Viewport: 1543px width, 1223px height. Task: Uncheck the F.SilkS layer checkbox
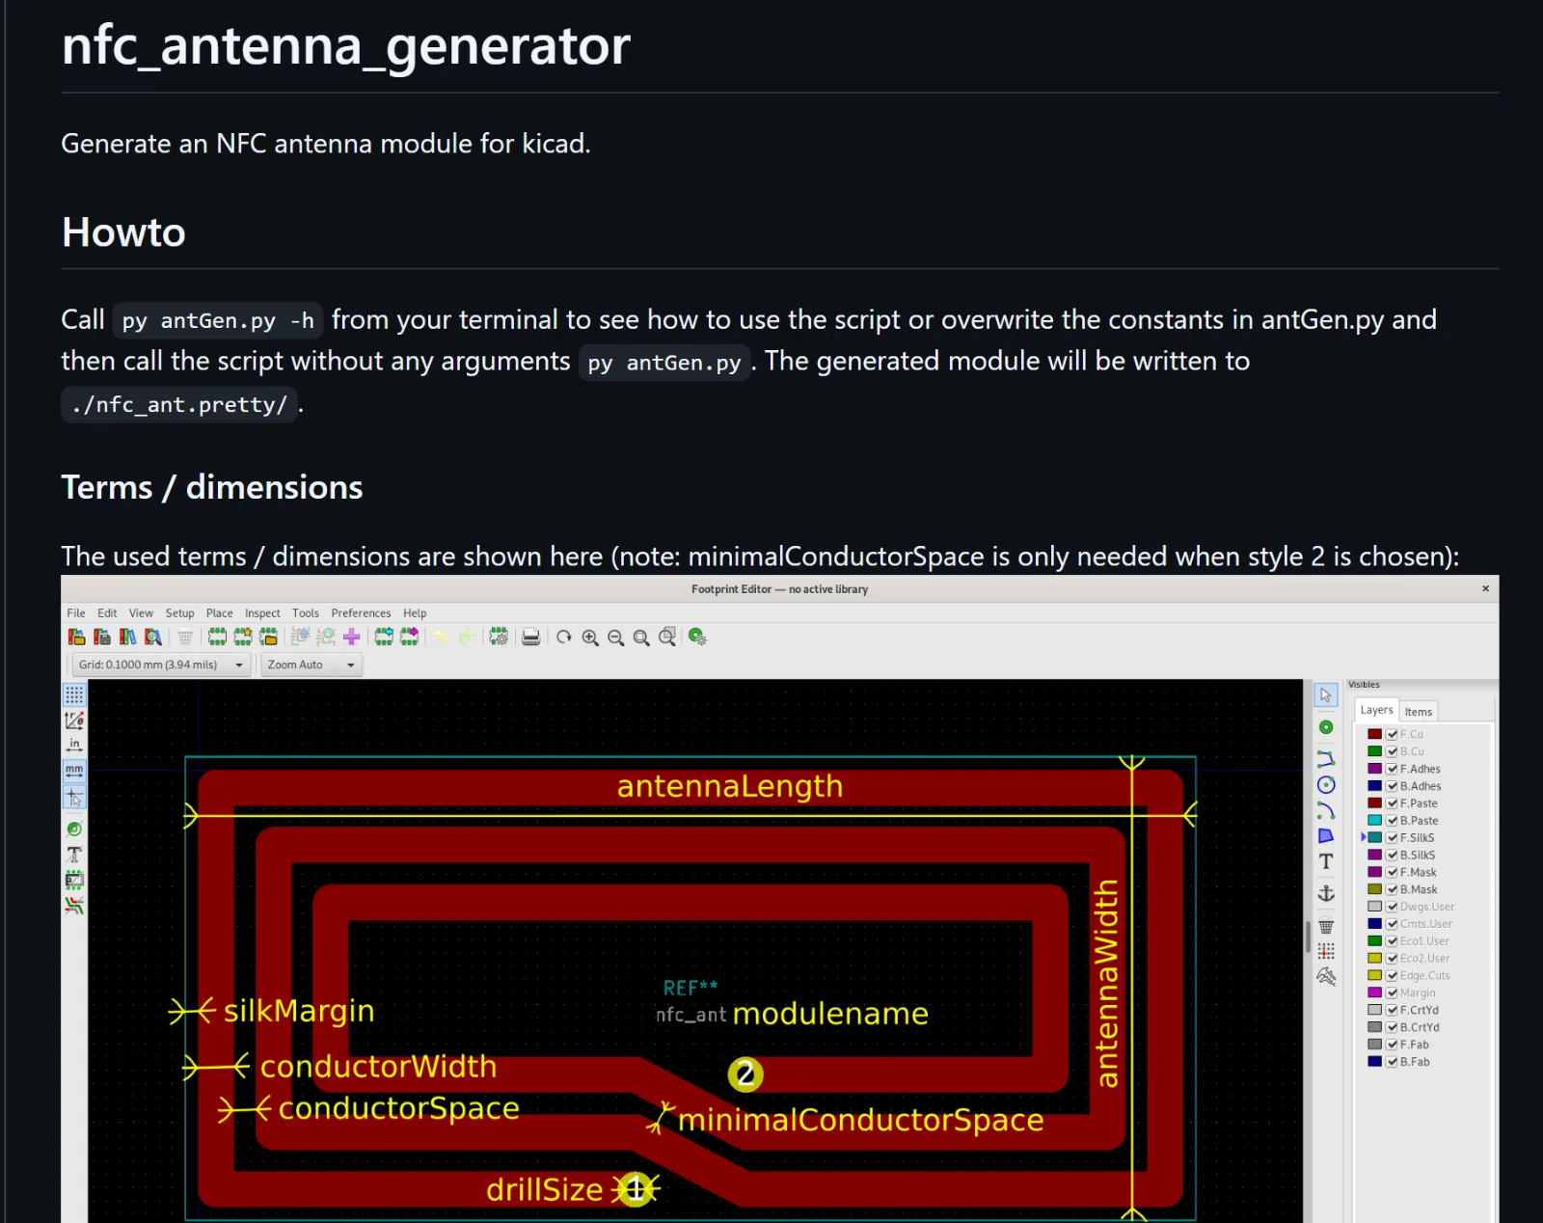(1392, 838)
